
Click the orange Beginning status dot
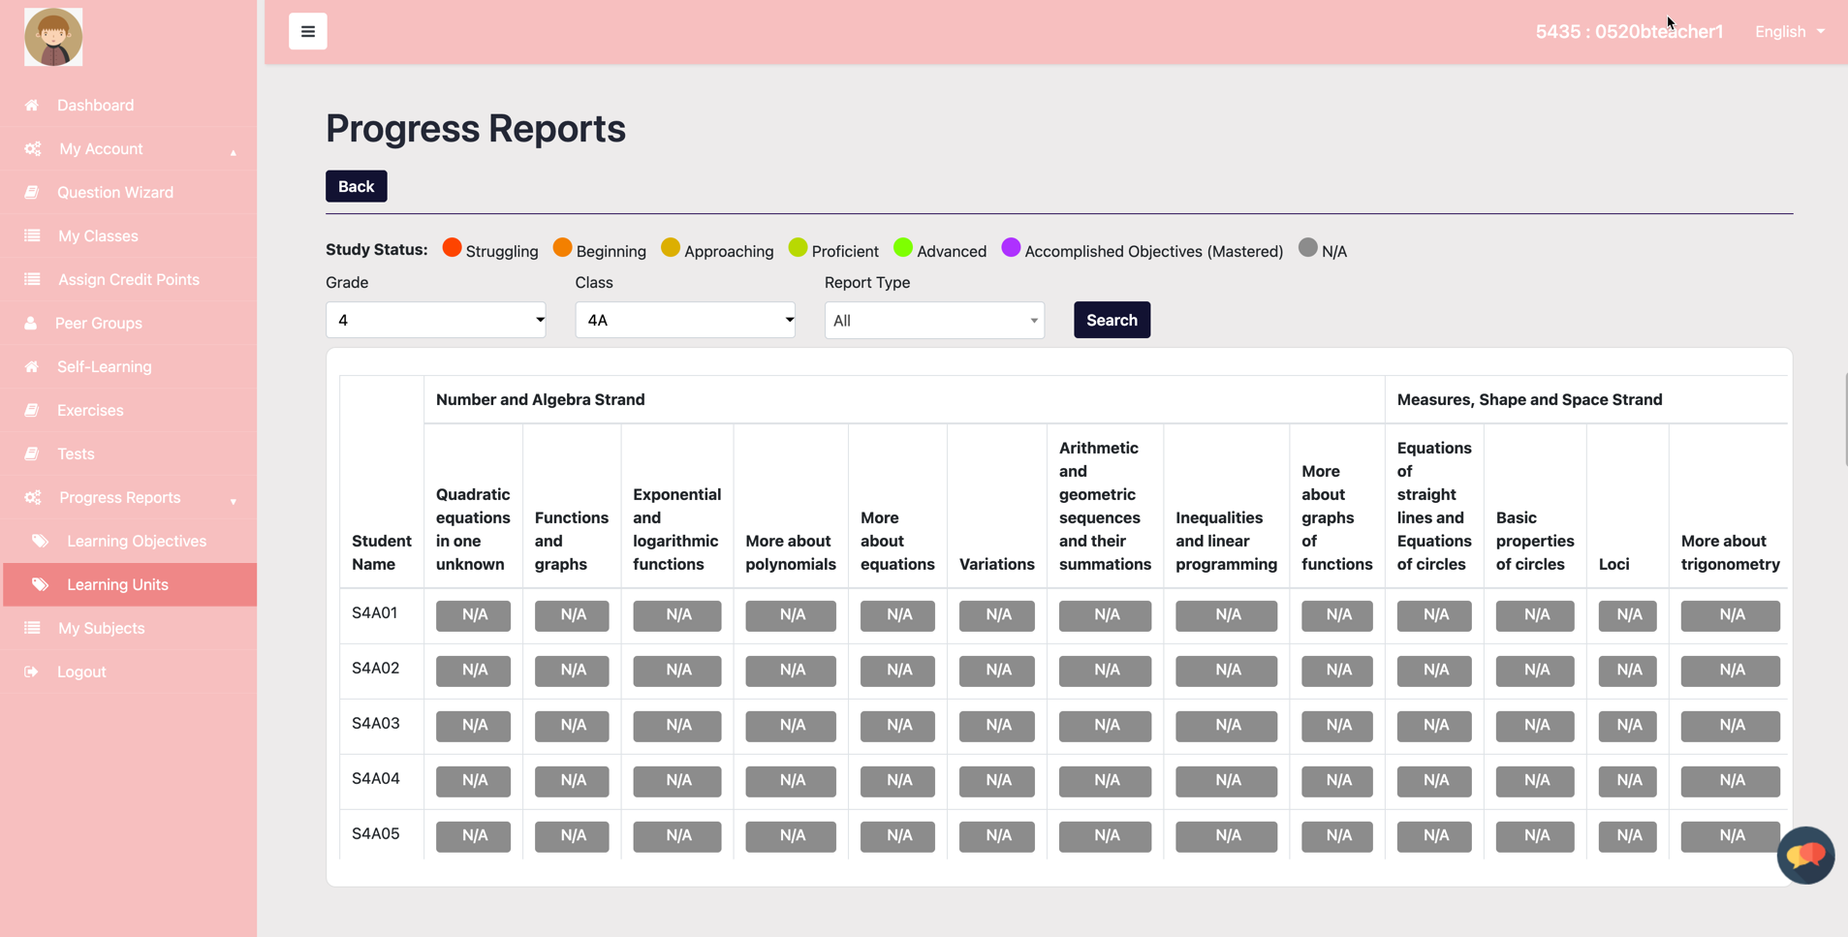562,247
